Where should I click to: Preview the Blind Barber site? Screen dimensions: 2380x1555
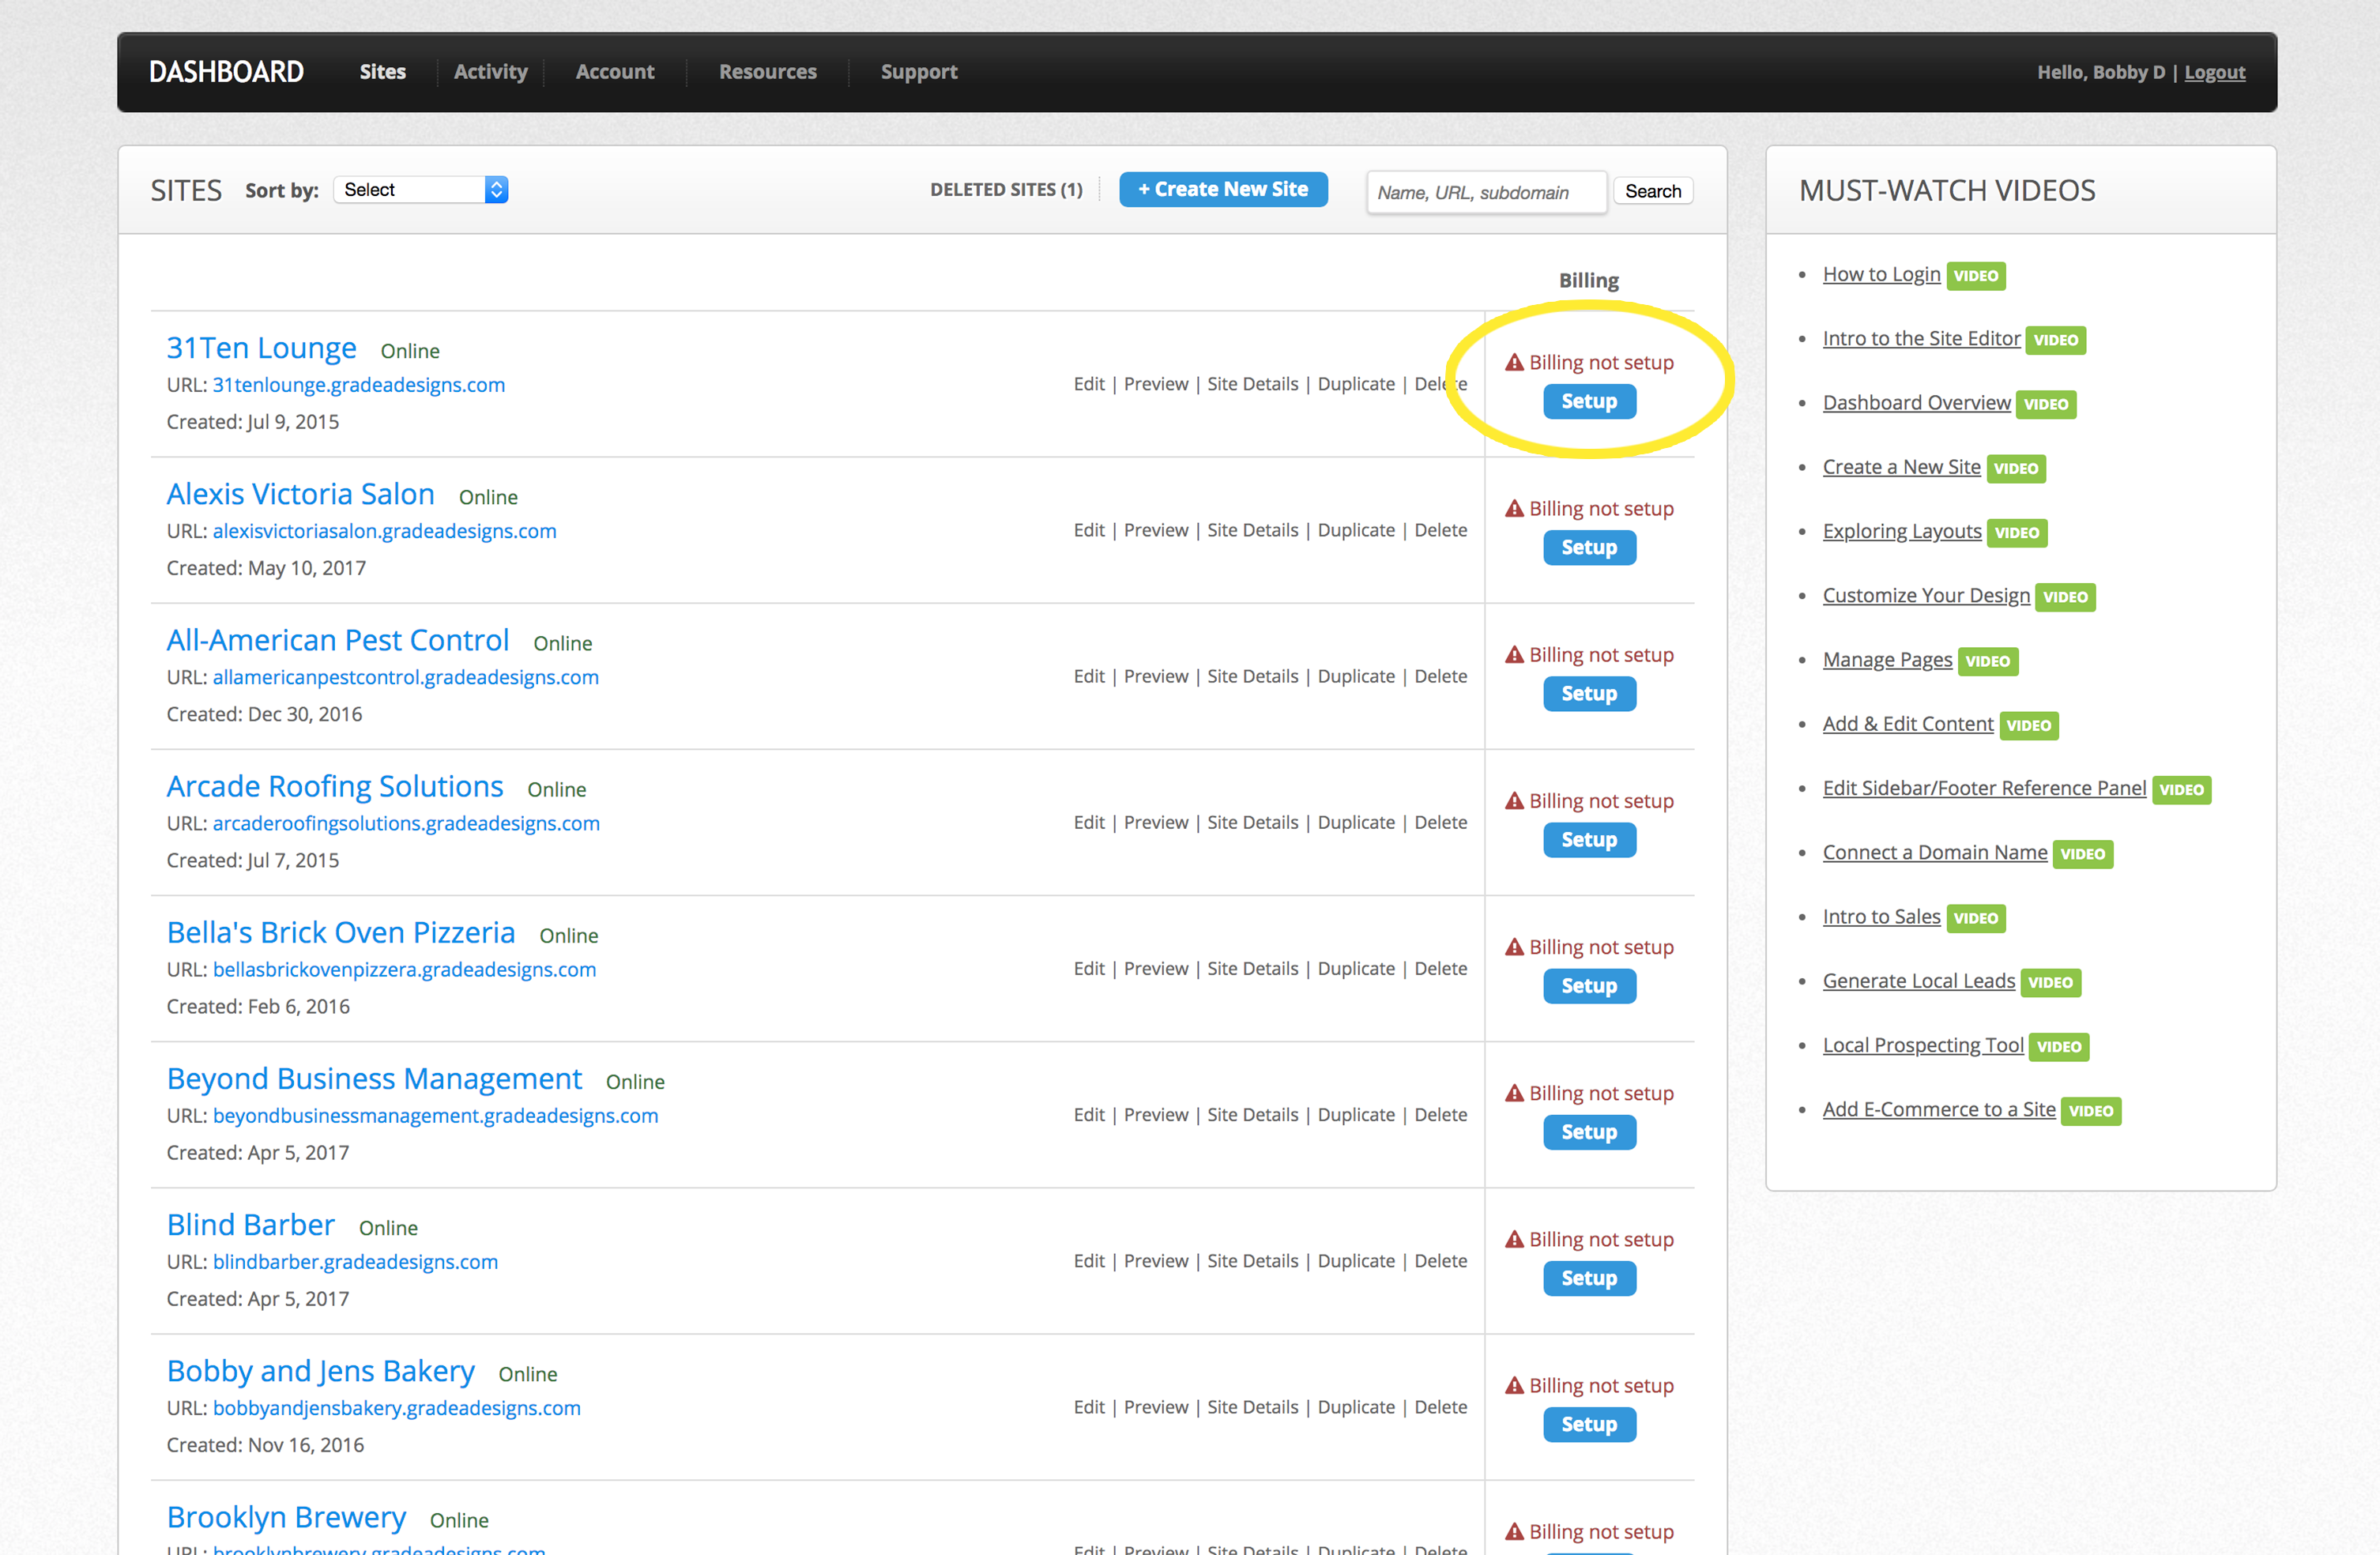pyautogui.click(x=1156, y=1260)
